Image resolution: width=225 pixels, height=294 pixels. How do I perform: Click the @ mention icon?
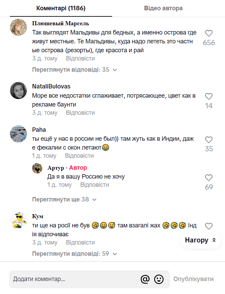[145, 279]
